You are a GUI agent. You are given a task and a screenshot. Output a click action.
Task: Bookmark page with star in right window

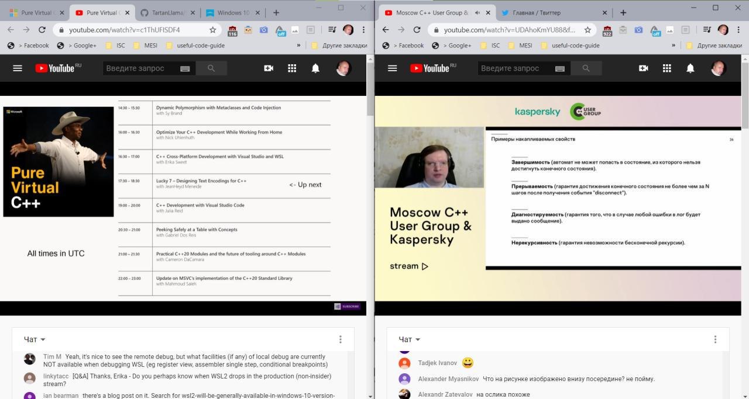[587, 30]
